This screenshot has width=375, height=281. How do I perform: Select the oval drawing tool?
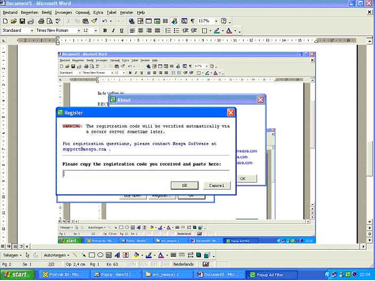100,255
